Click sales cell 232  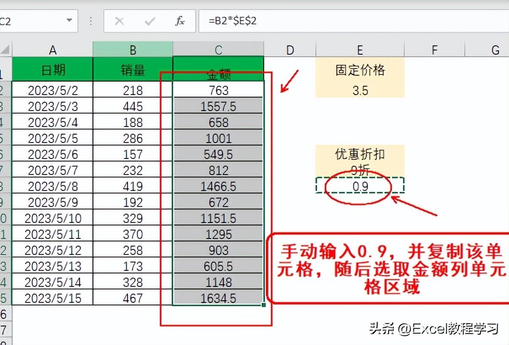pos(133,170)
